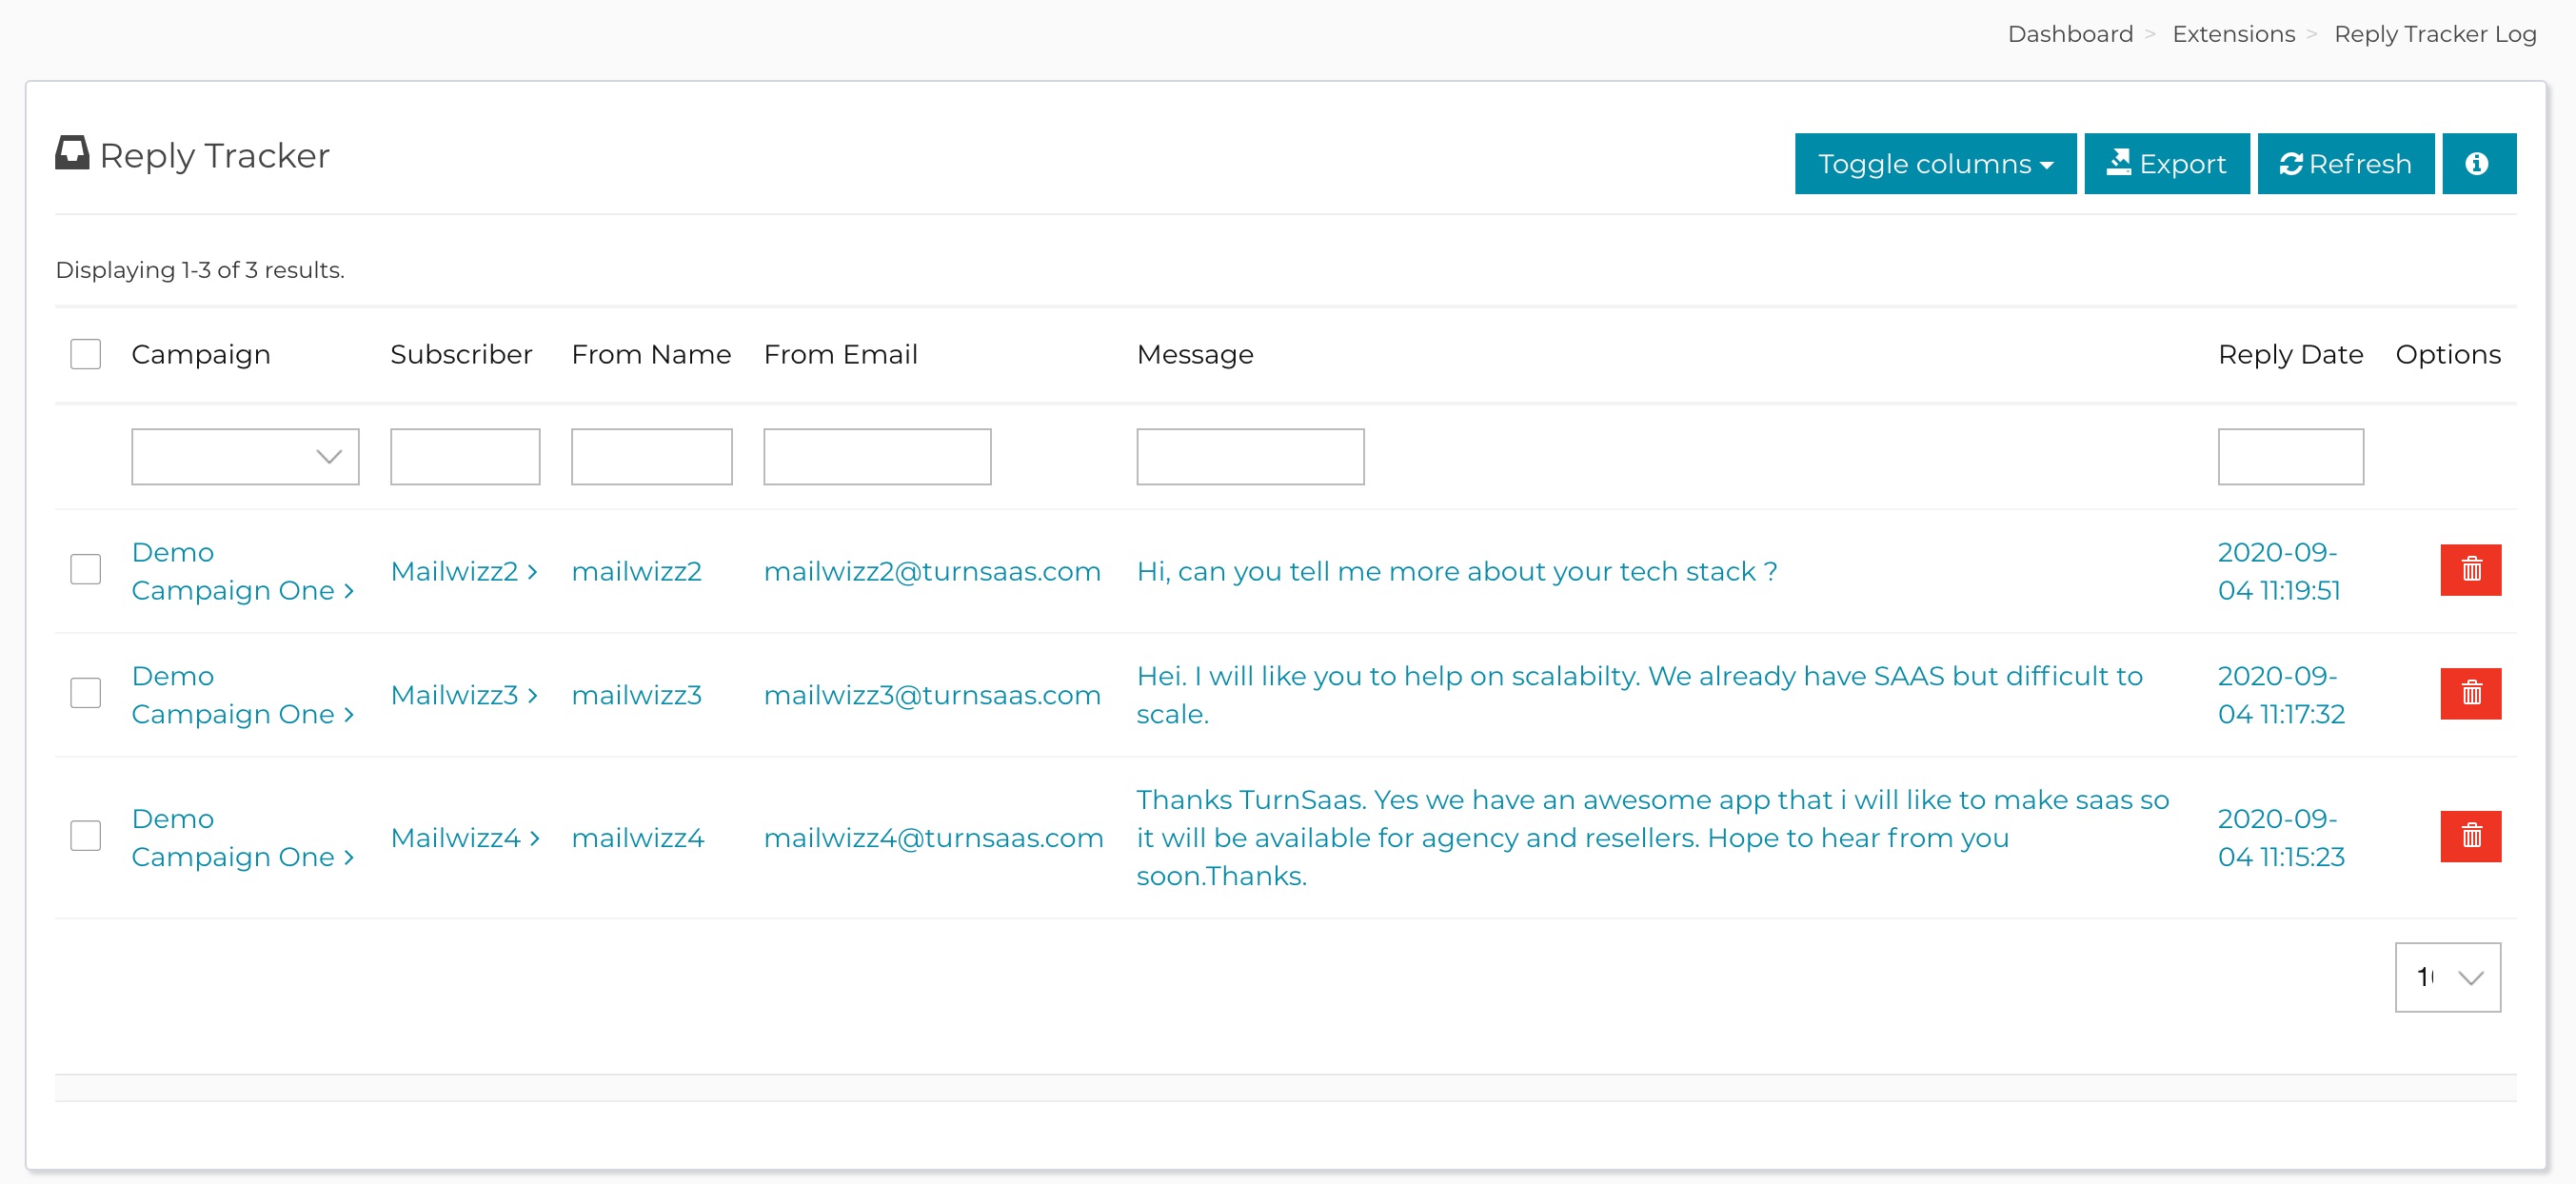
Task: Export the reply tracker log
Action: 2166,164
